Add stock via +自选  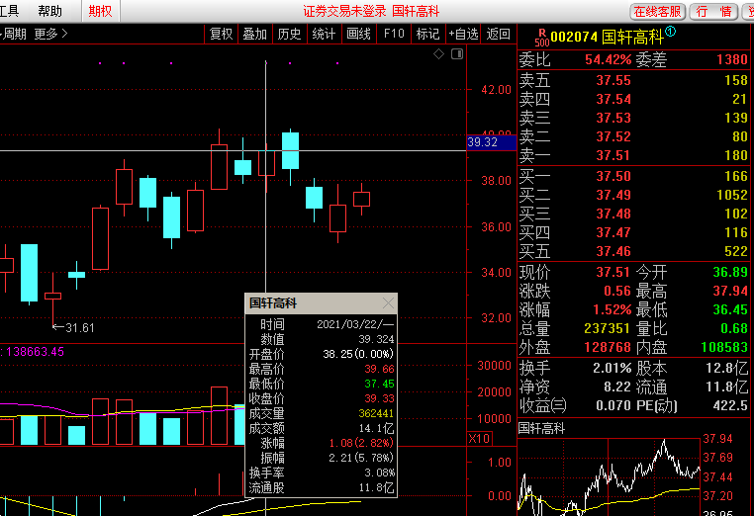pyautogui.click(x=463, y=35)
